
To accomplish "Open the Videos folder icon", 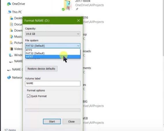I will pos(11,49).
